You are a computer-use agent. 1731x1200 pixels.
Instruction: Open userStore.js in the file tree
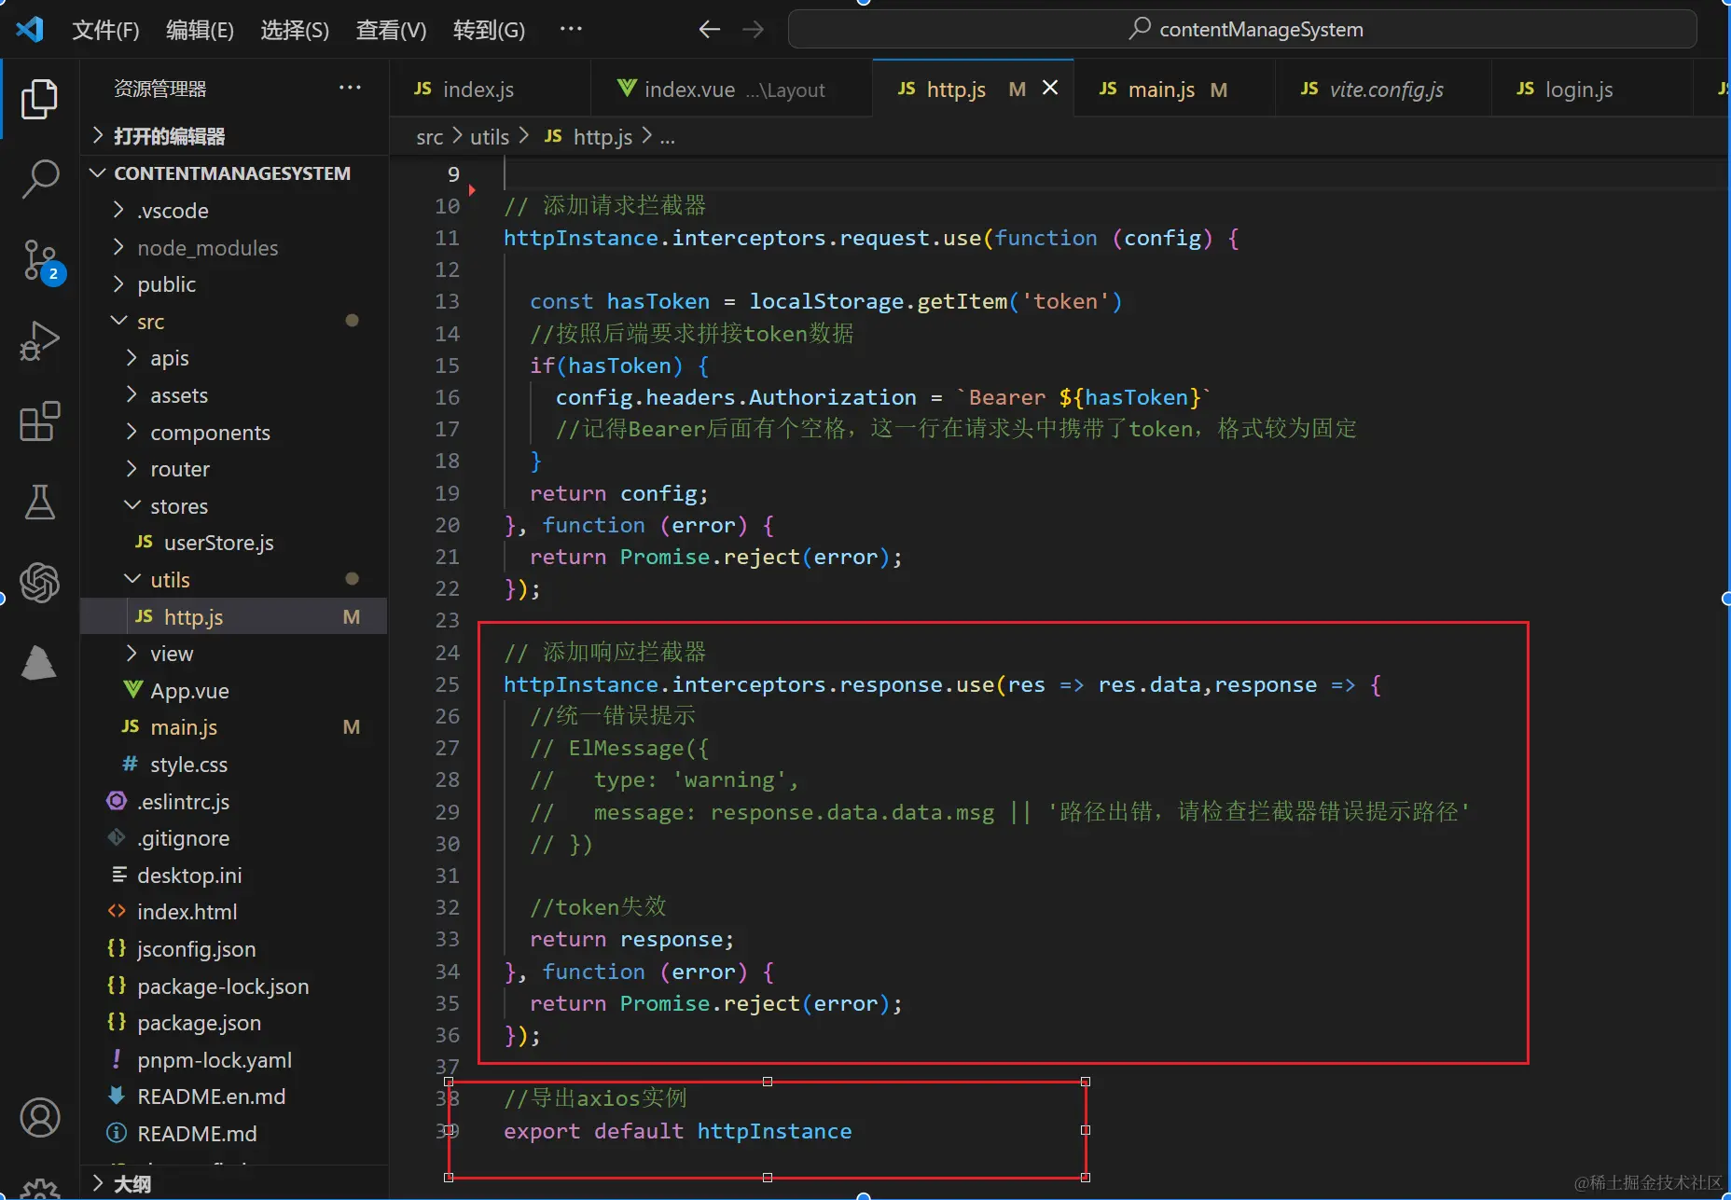click(x=233, y=543)
